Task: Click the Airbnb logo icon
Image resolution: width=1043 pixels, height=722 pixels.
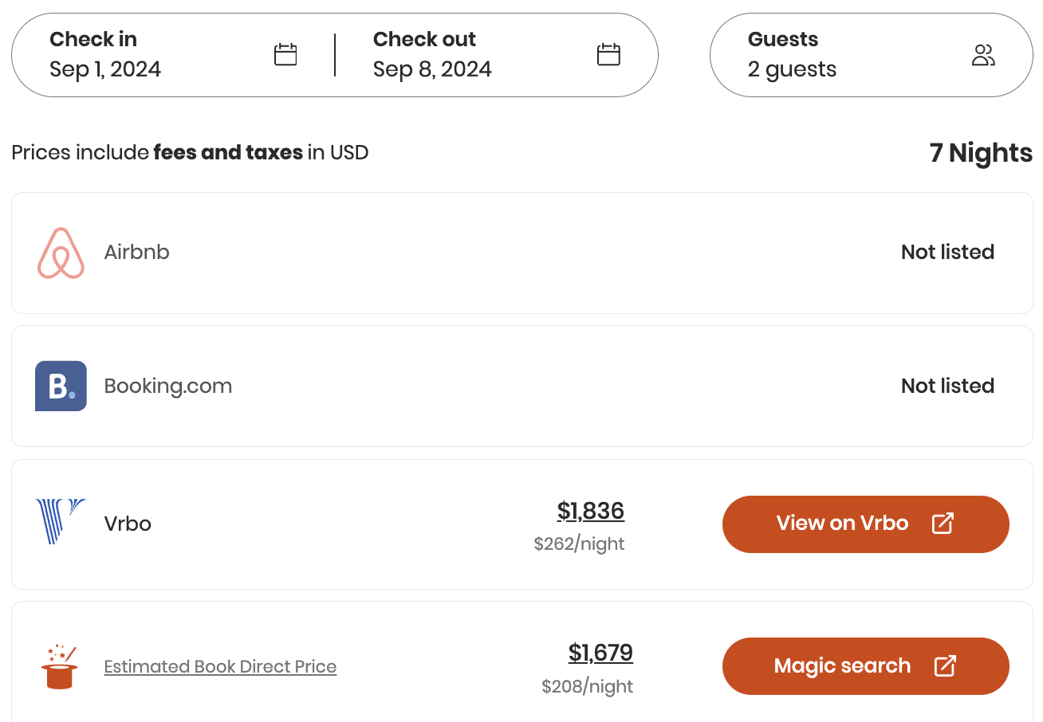Action: tap(61, 253)
